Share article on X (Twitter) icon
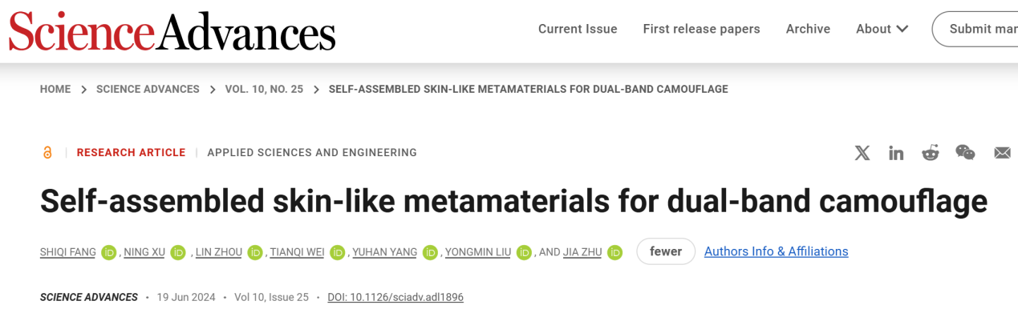The width and height of the screenshot is (1018, 309). click(862, 153)
